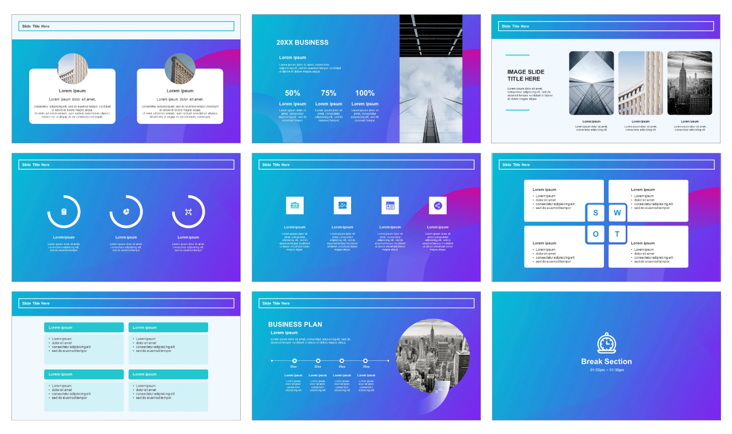
Task: Select the news card icon tile
Action: coord(390,206)
